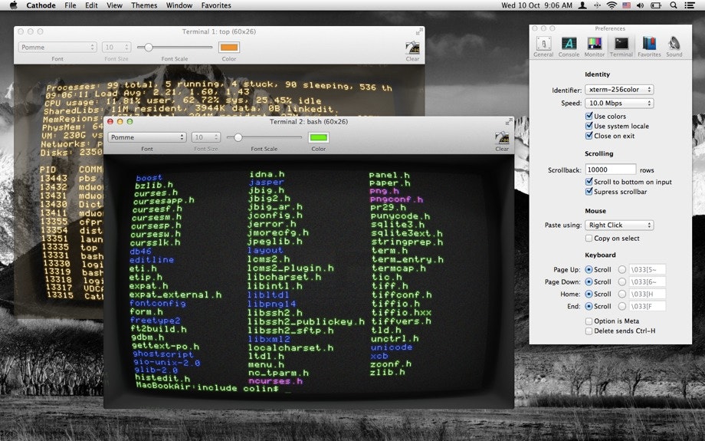
Task: Open the Identifier xterm-256color dropdown
Action: click(x=619, y=90)
